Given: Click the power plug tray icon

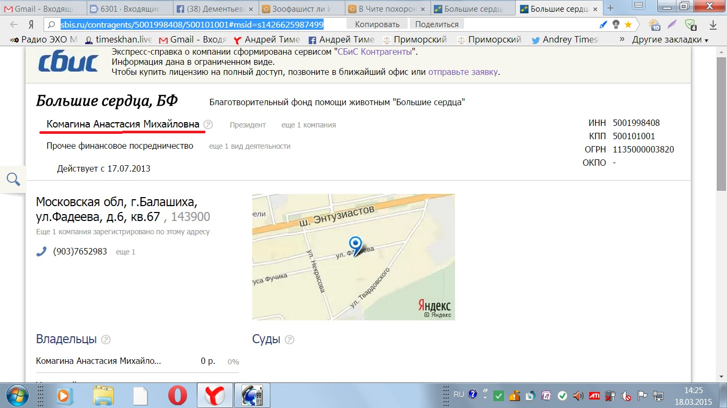Looking at the screenshot, I should [610, 396].
